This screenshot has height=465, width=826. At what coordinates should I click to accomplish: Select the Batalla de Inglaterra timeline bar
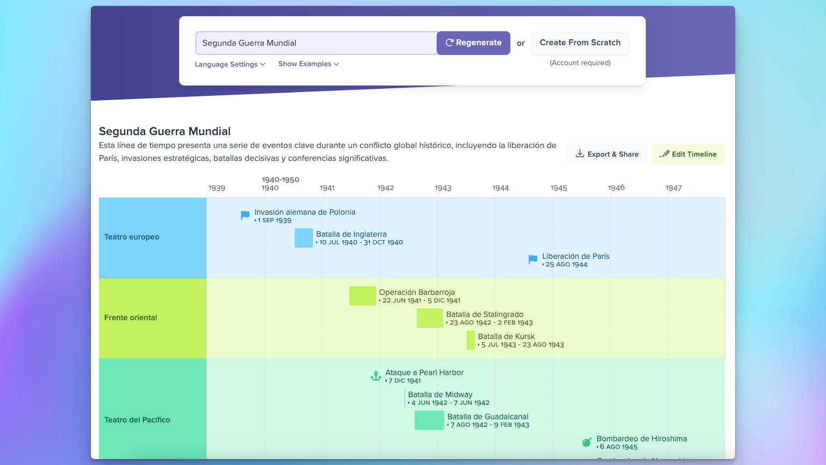pos(304,238)
